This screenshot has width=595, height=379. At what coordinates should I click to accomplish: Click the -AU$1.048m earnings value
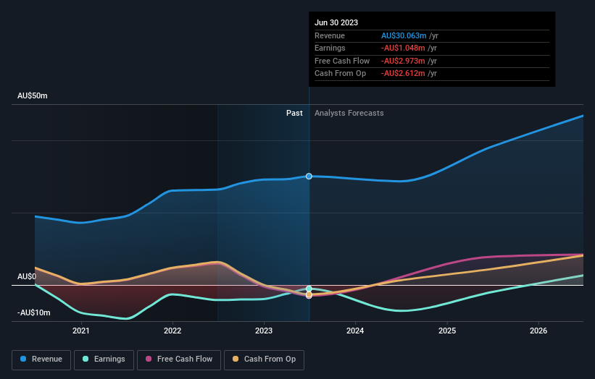pyautogui.click(x=403, y=48)
